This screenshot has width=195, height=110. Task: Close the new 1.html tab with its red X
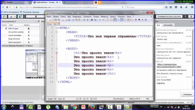pos(58,24)
